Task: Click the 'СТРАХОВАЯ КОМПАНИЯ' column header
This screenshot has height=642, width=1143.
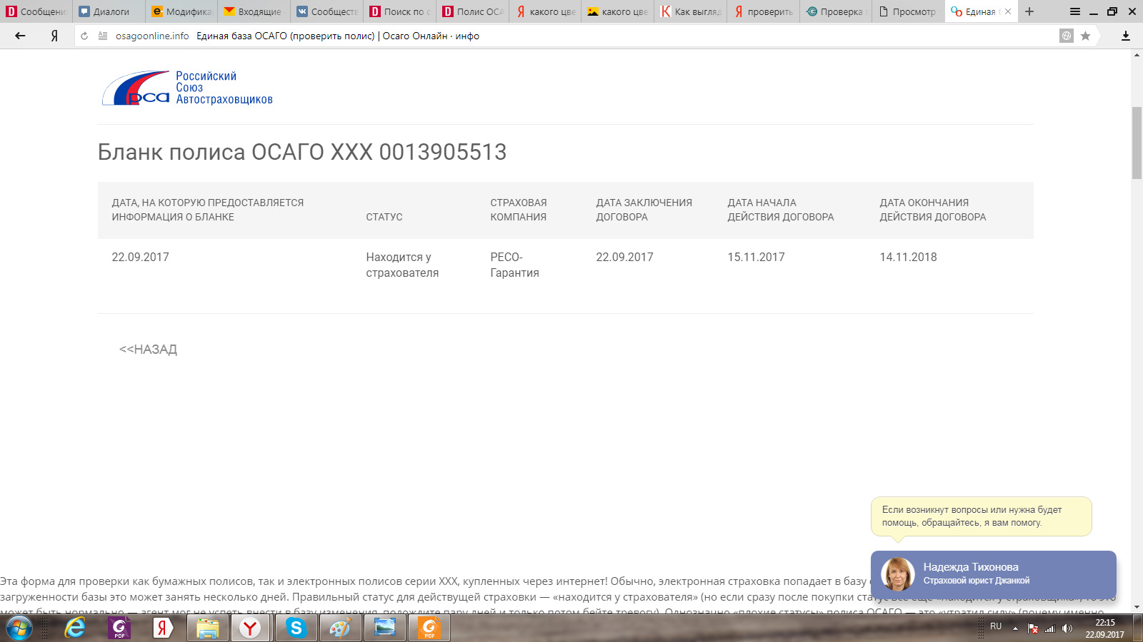Action: [519, 210]
